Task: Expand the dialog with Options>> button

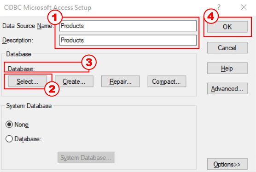Action: point(227,164)
